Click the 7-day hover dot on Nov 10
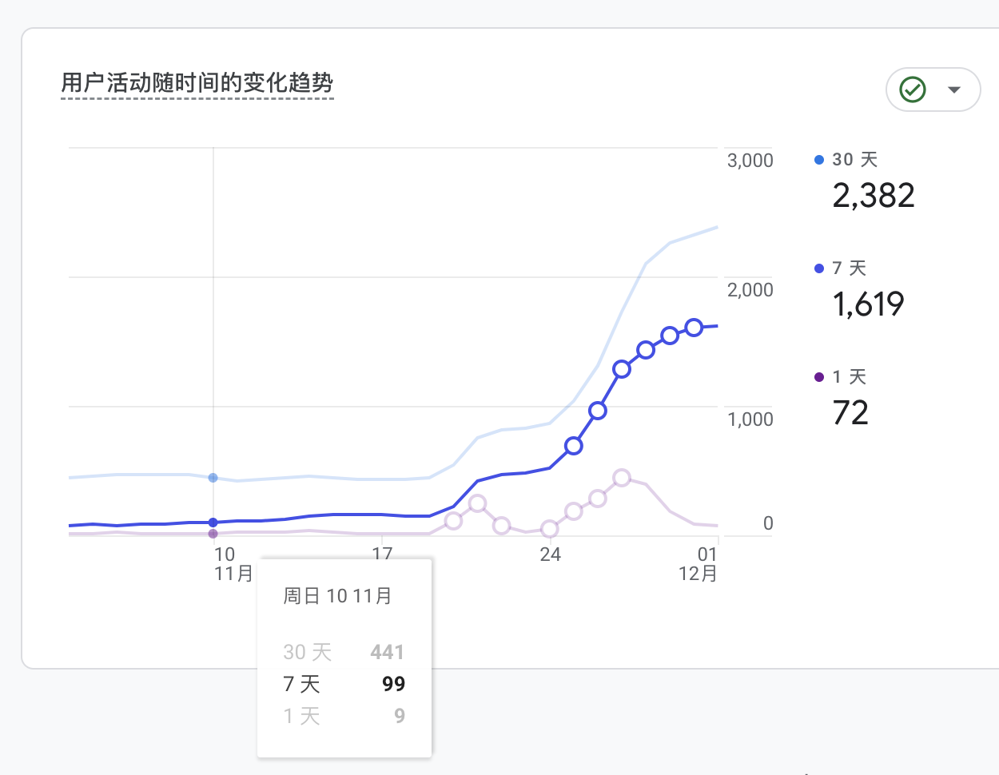The width and height of the screenshot is (999, 775). [213, 523]
